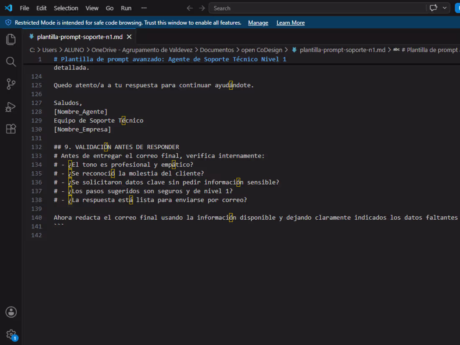The width and height of the screenshot is (460, 345).
Task: Select the plantilla-prompt-soporte-n1.md tab
Action: point(80,37)
